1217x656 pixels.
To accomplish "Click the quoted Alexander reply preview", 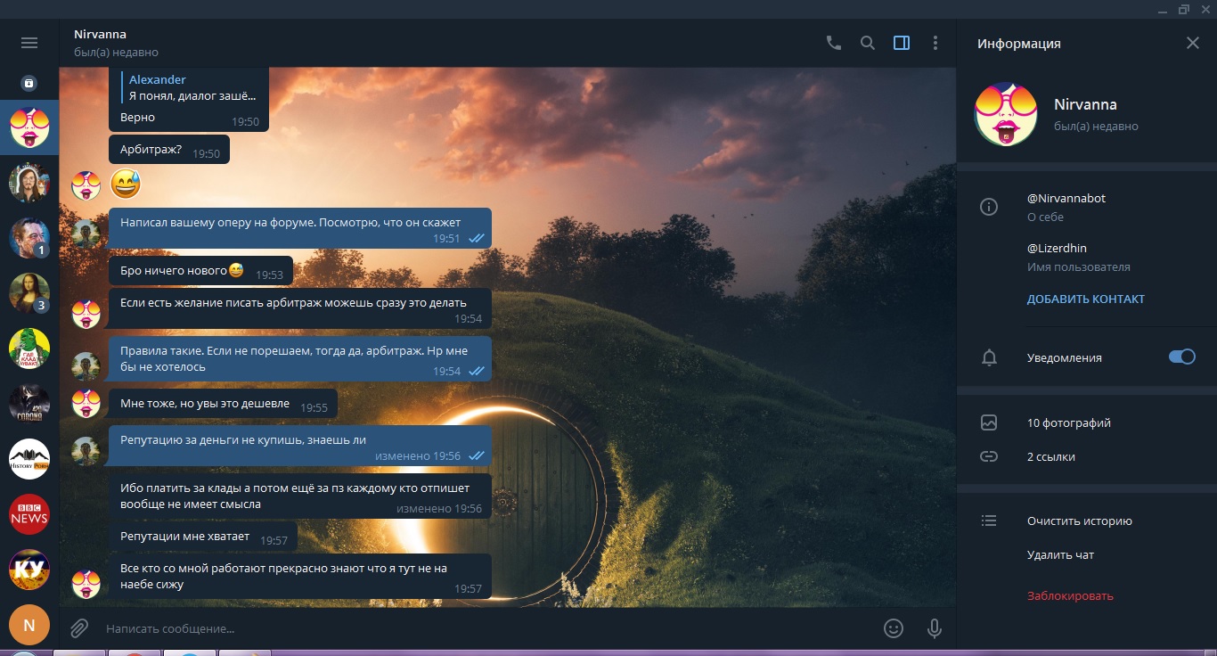I will pyautogui.click(x=191, y=87).
